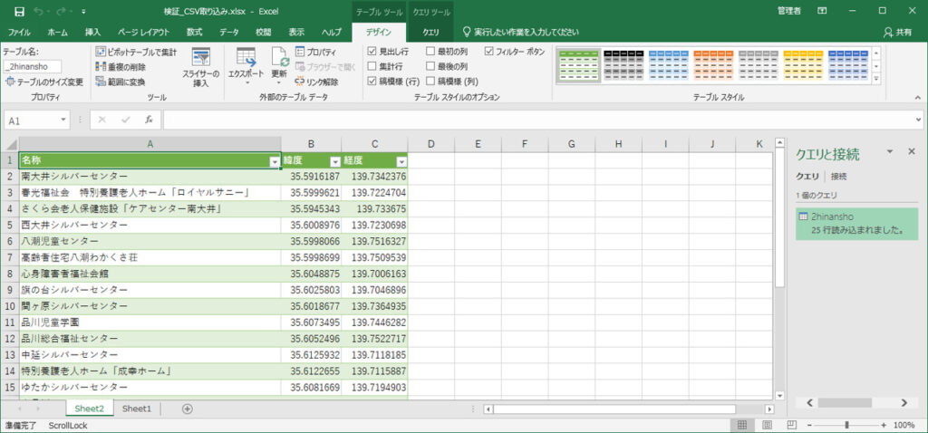The width and height of the screenshot is (928, 433).
Task: Click zoom in plus button
Action: point(884,425)
